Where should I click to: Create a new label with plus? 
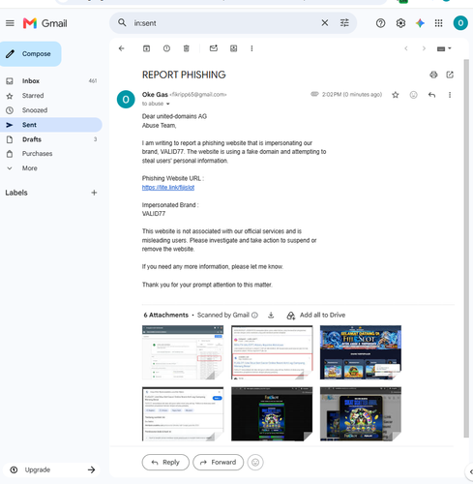coord(94,193)
